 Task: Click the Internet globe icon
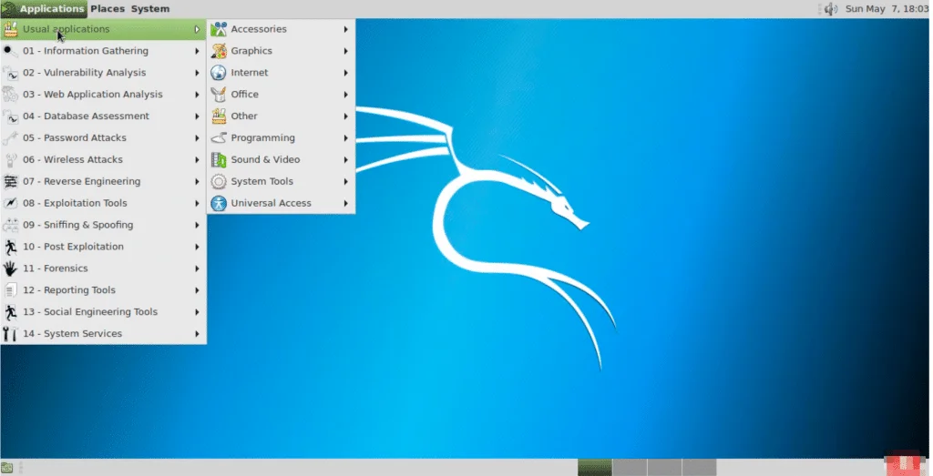coord(219,73)
